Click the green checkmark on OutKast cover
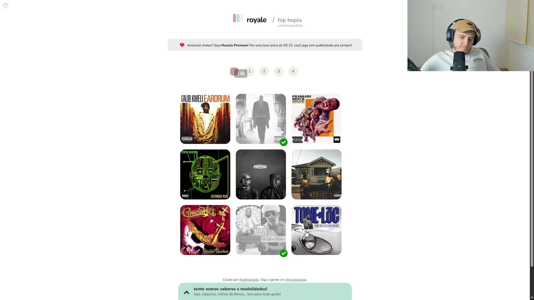The height and width of the screenshot is (300, 534). point(284,253)
